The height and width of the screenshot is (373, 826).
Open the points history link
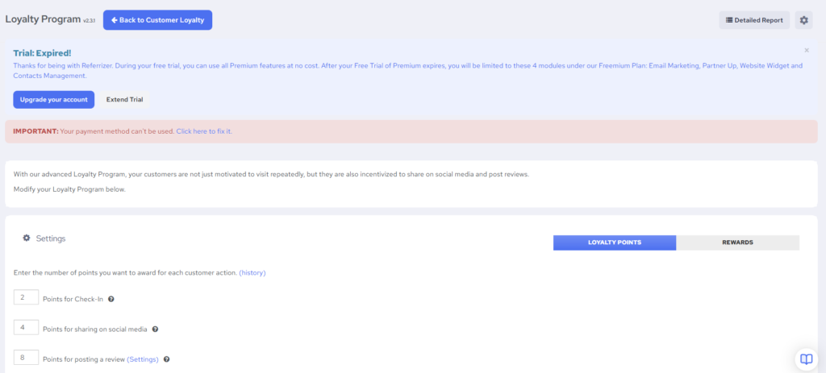tap(252, 273)
